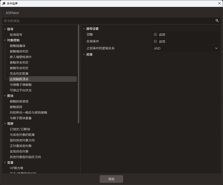223x185 pixels.
Task: Select 与梯子图块重叠 condition
Action: point(21,118)
